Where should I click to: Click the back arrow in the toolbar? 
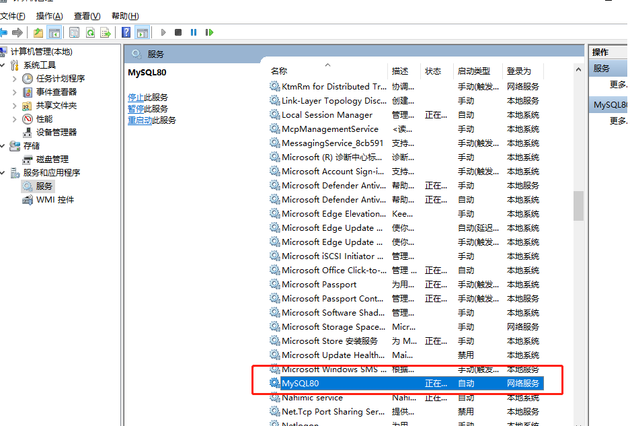[x=3, y=32]
